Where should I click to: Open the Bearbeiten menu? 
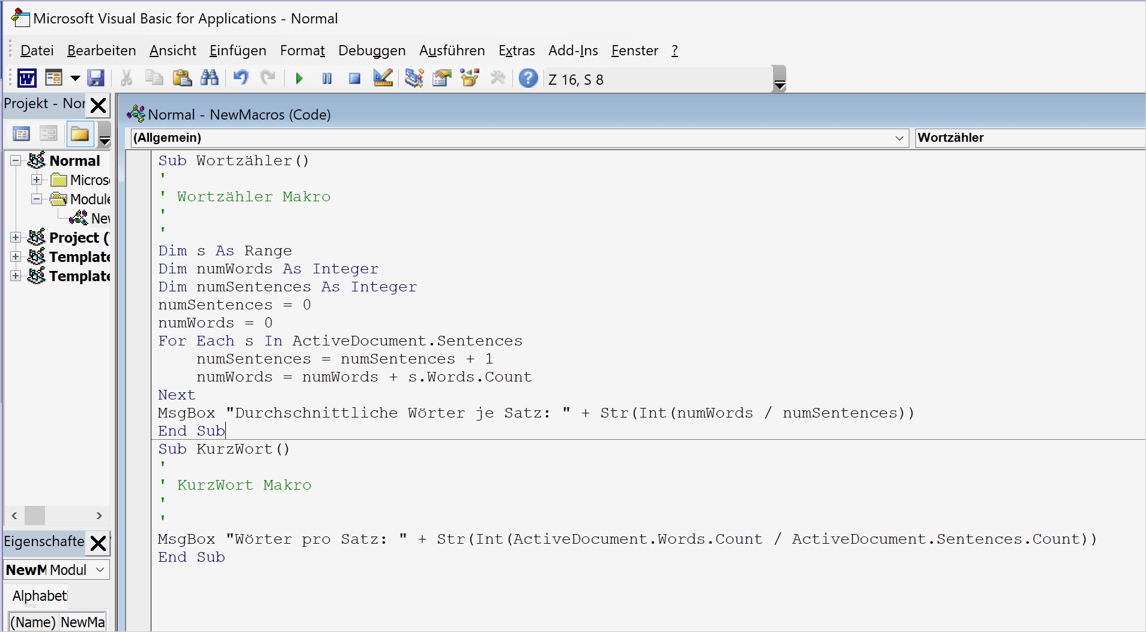point(102,50)
